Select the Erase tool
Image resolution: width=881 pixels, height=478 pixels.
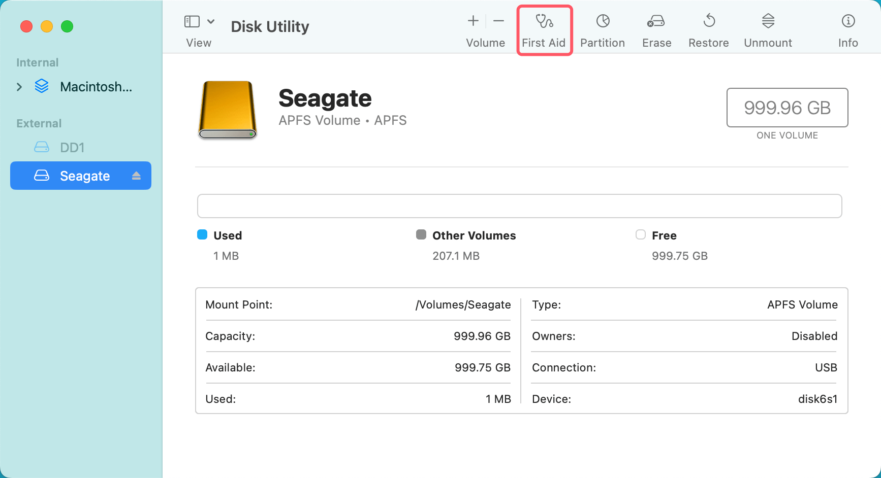coord(656,29)
